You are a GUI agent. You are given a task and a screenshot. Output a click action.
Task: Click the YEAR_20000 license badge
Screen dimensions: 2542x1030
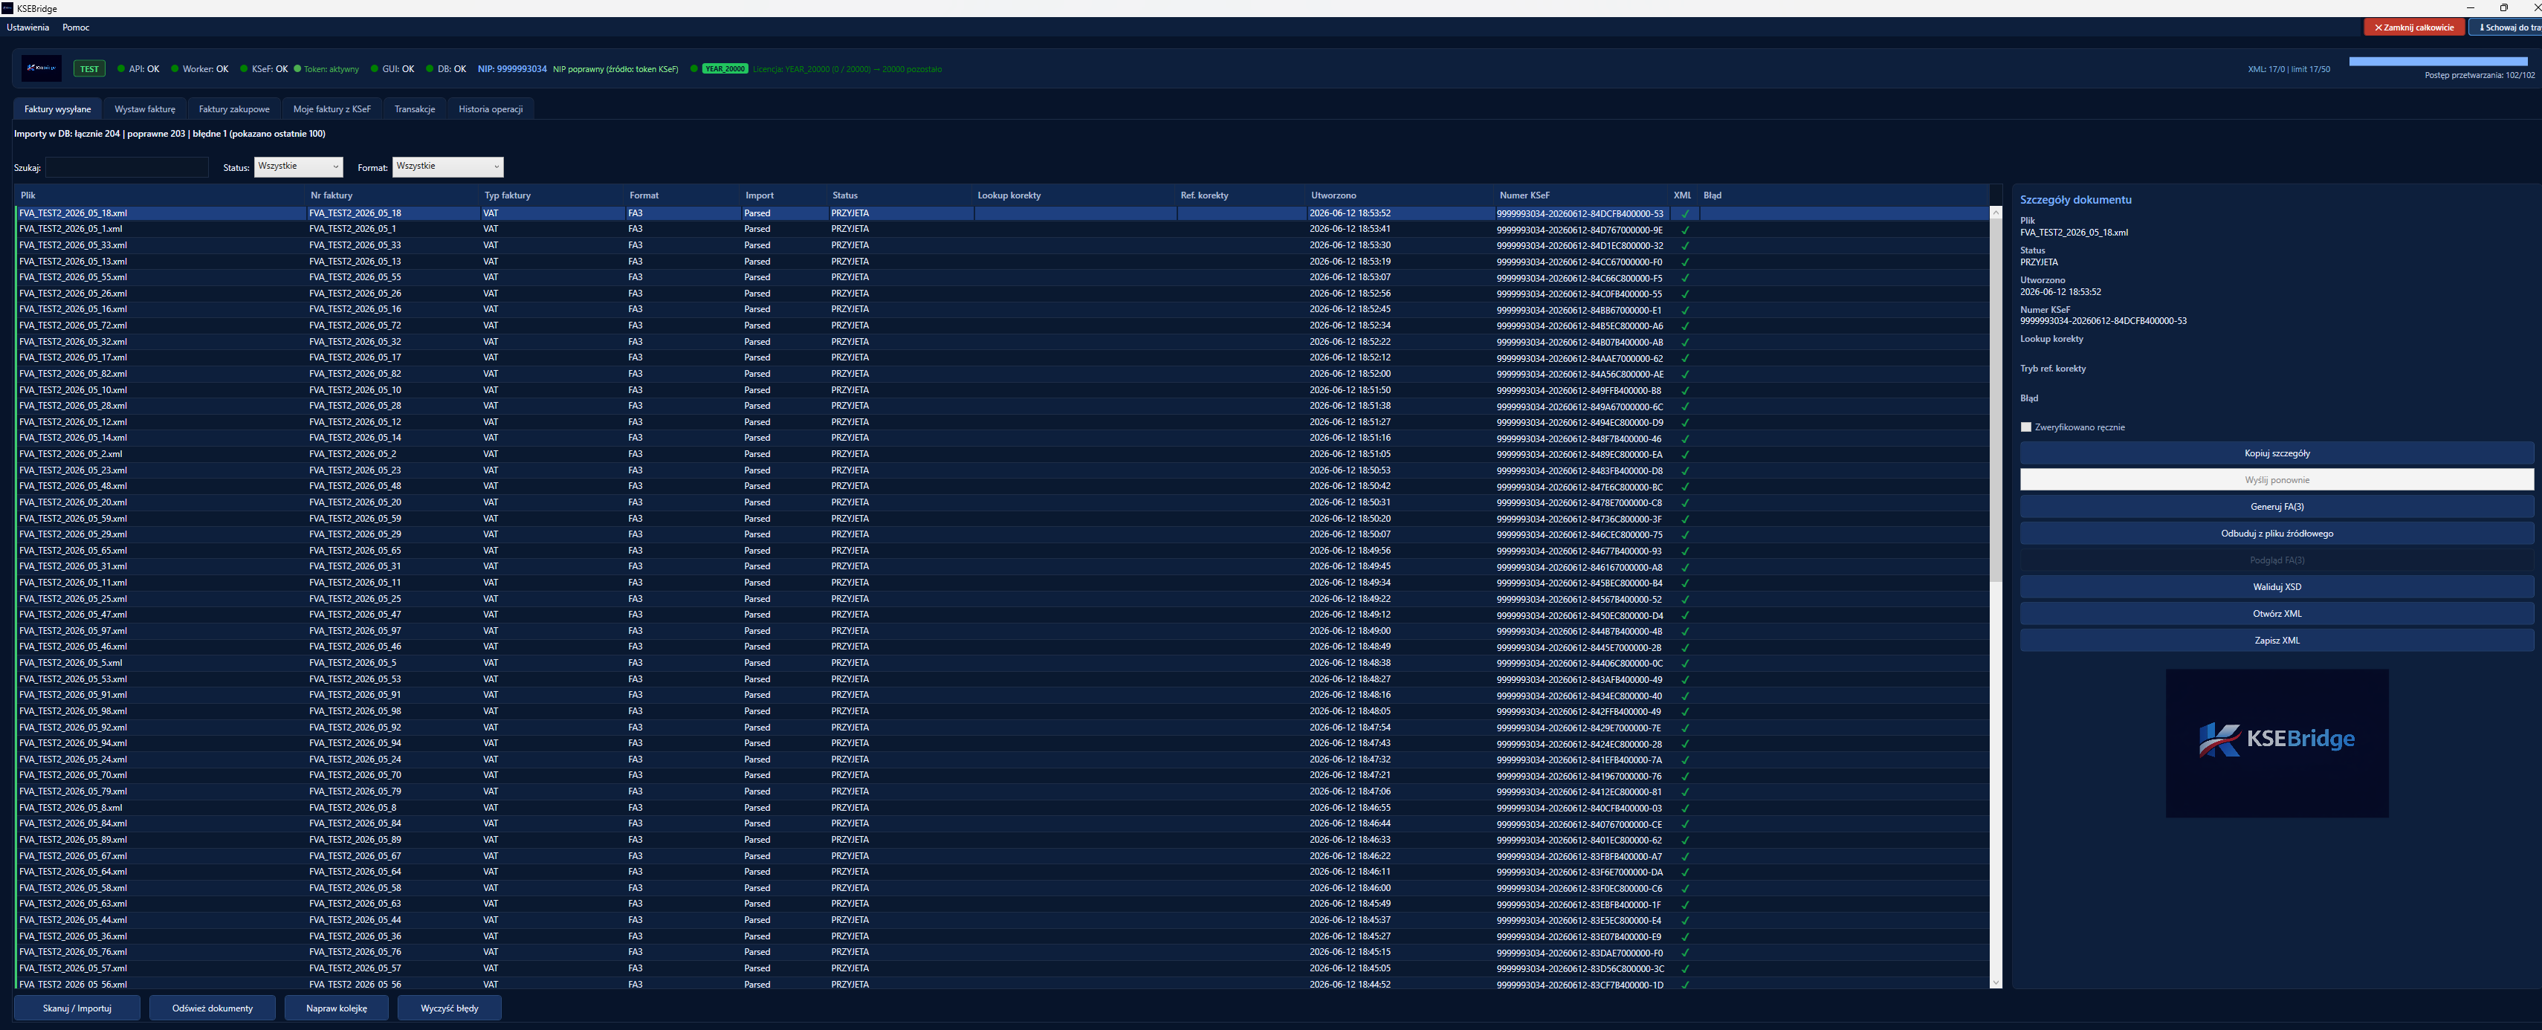tap(724, 69)
